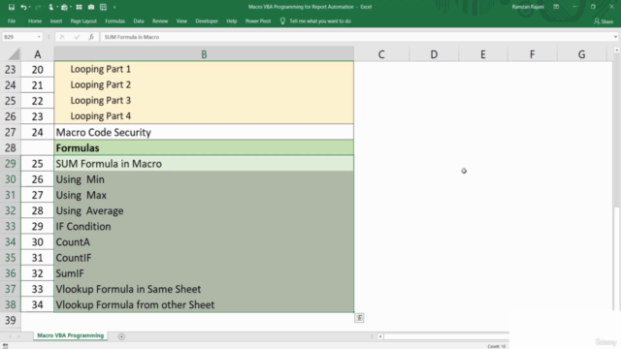Click the Enter checkmark icon in formula bar
This screenshot has height=349, width=621.
(x=77, y=37)
